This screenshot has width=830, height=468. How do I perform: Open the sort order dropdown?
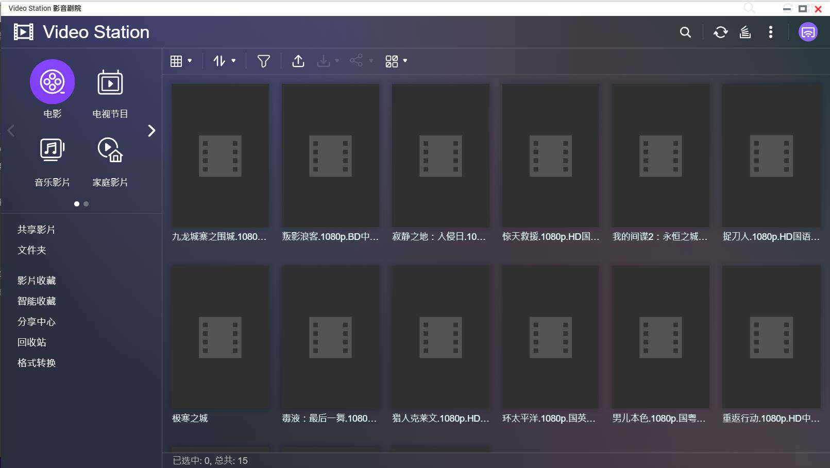click(x=225, y=61)
